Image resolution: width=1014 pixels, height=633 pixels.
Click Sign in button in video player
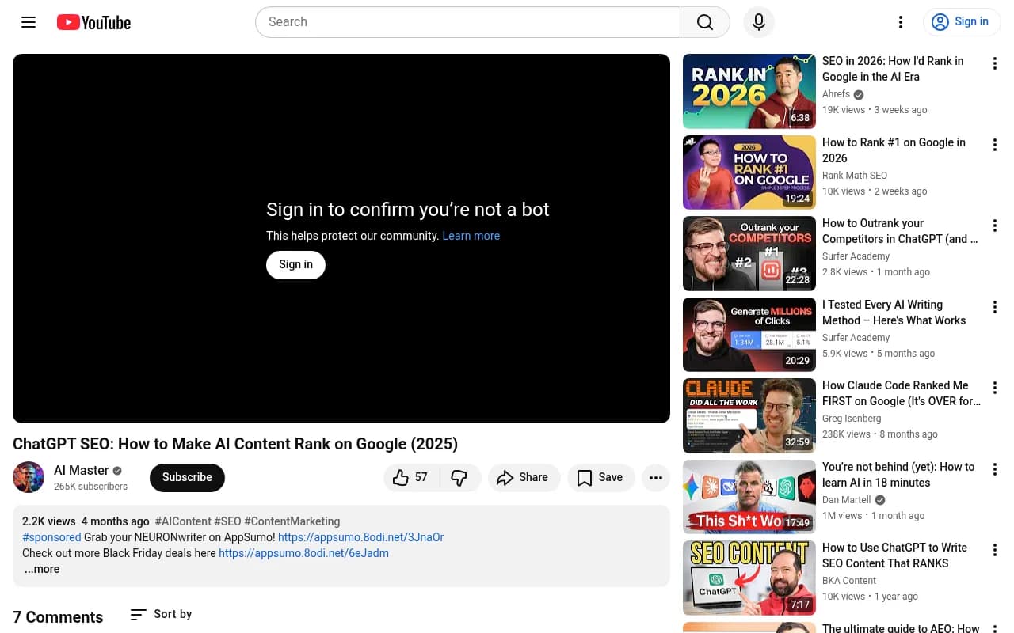coord(295,264)
